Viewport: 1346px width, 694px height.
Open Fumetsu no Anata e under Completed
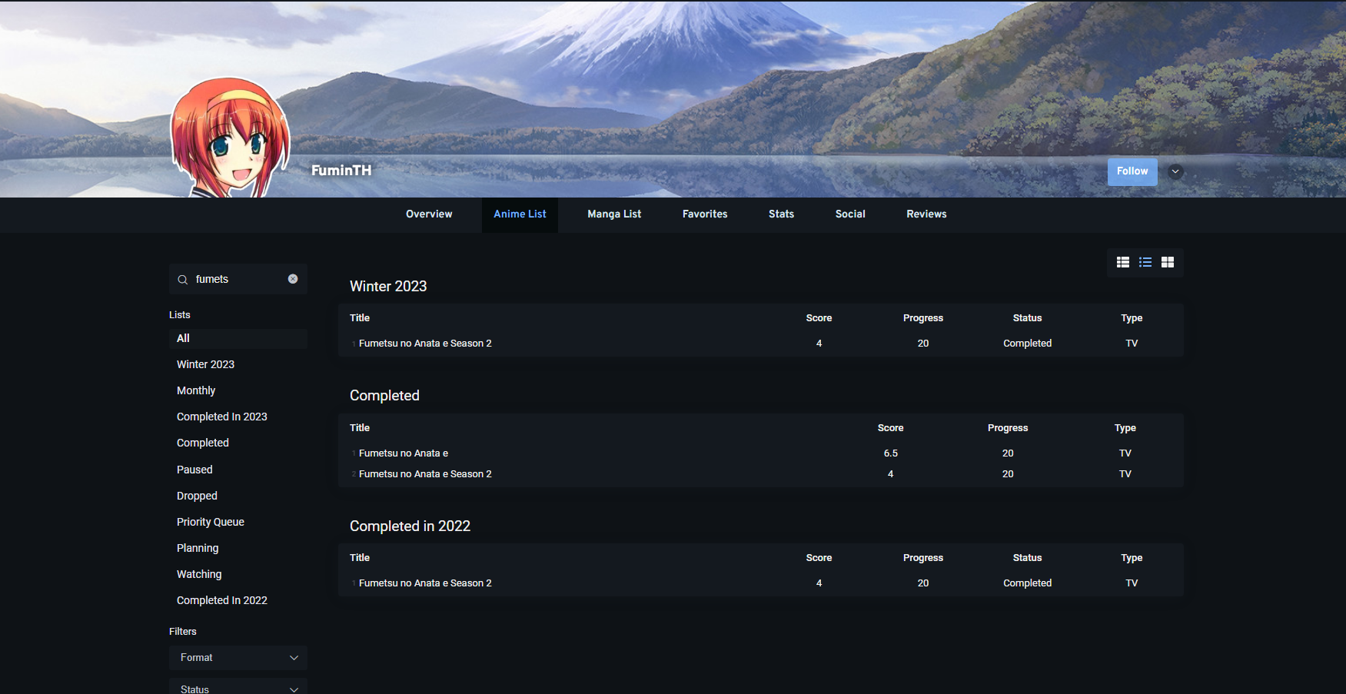point(403,453)
